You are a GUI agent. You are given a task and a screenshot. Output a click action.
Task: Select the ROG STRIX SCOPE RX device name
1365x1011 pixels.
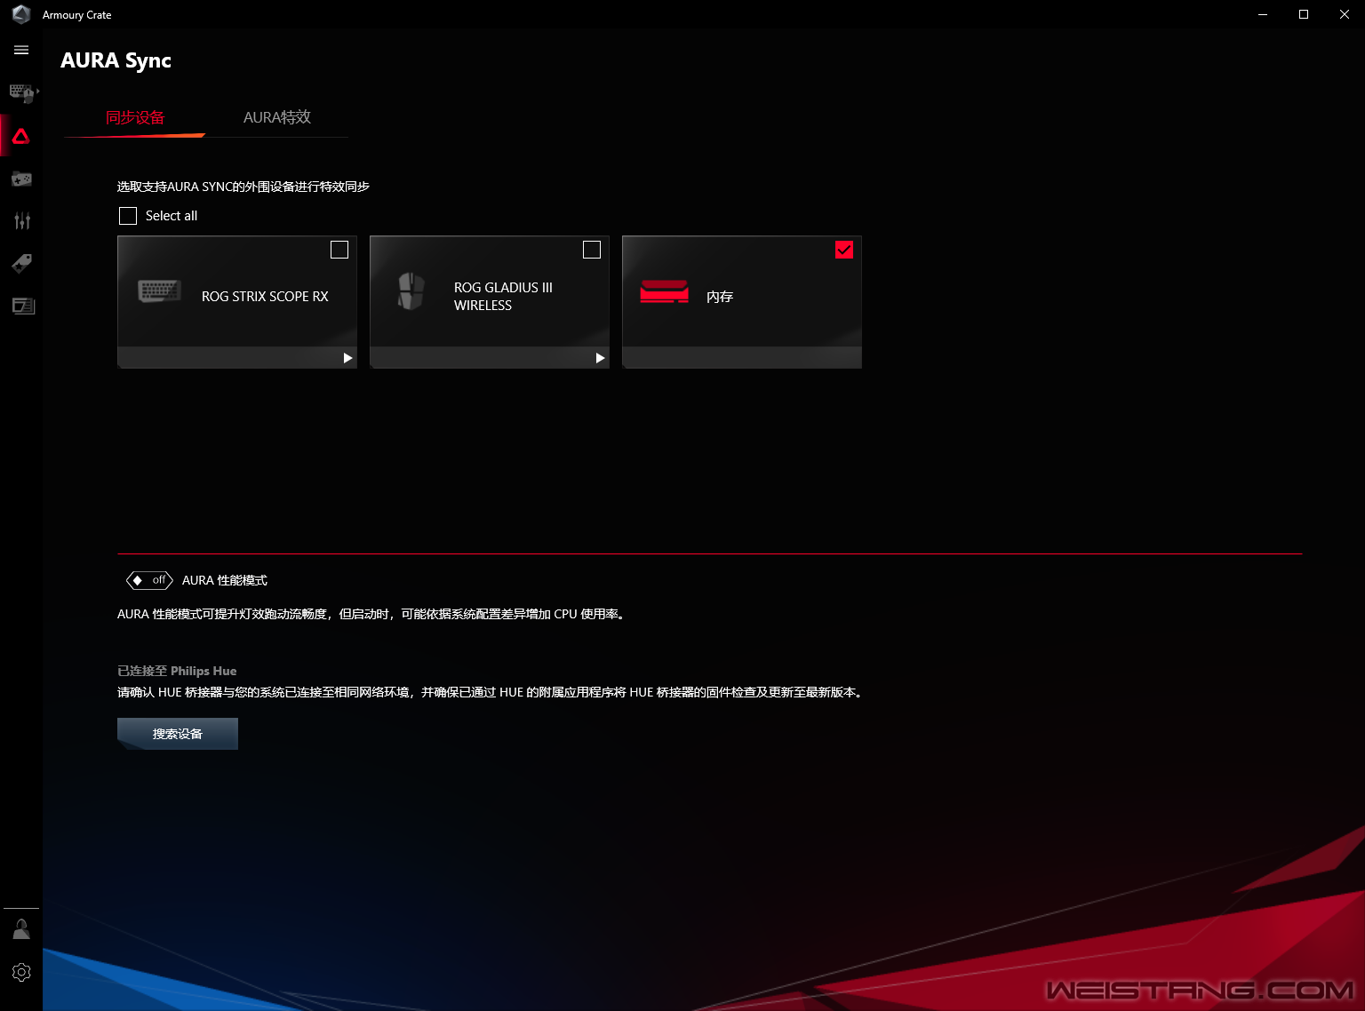click(x=265, y=296)
